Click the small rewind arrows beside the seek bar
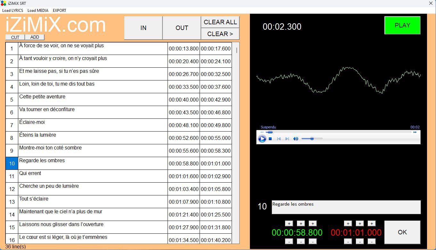This screenshot has height=250, width=436. (262, 132)
